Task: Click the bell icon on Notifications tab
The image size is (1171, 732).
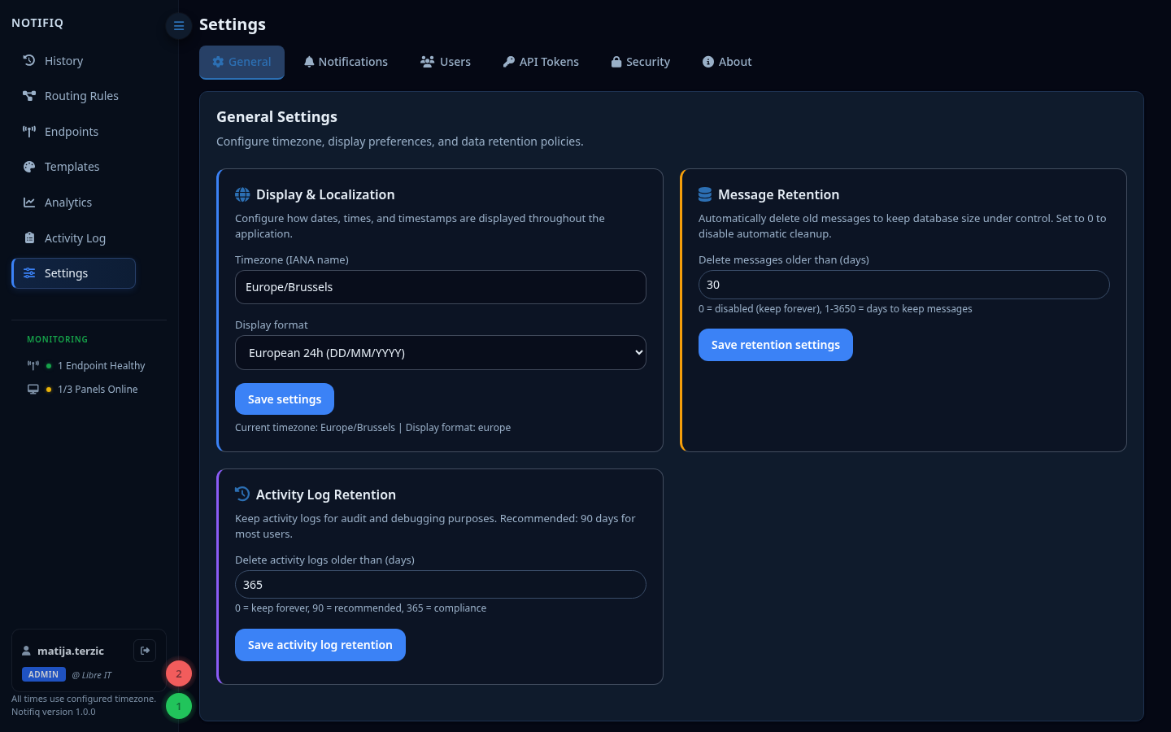Action: [309, 62]
